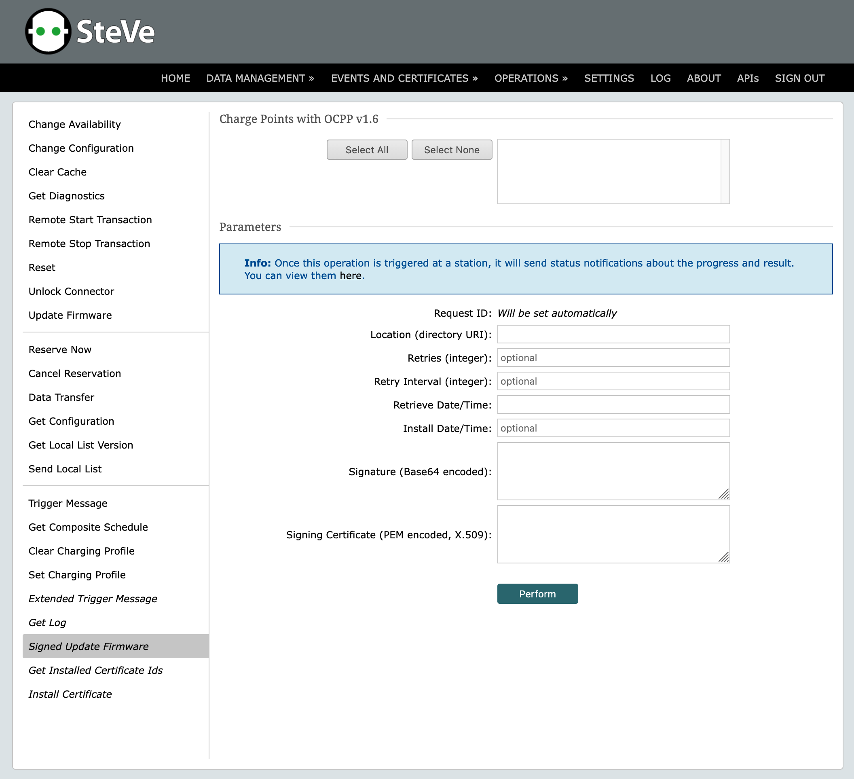
Task: Select Update Firmware in the sidebar
Action: coord(70,315)
